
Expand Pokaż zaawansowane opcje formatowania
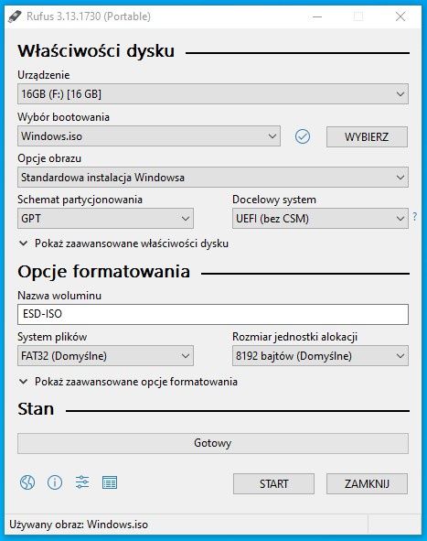pyautogui.click(x=128, y=382)
